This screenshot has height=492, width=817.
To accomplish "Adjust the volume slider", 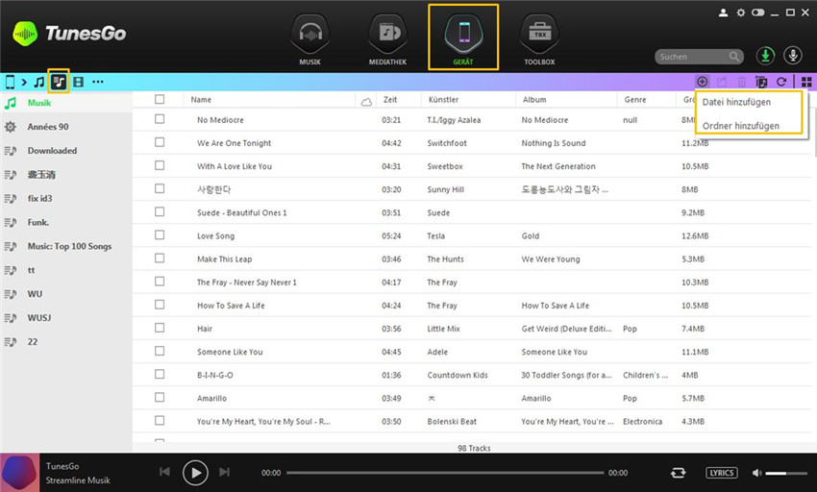I will coord(786,473).
